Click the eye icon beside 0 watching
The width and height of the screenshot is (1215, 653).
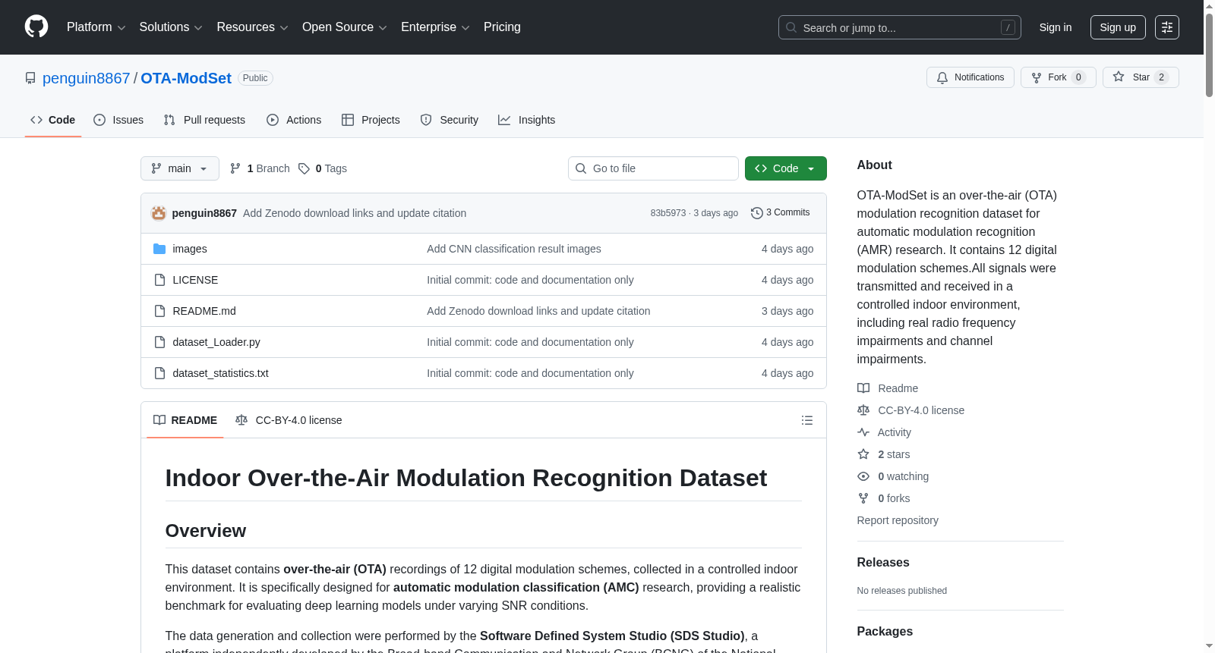point(863,476)
